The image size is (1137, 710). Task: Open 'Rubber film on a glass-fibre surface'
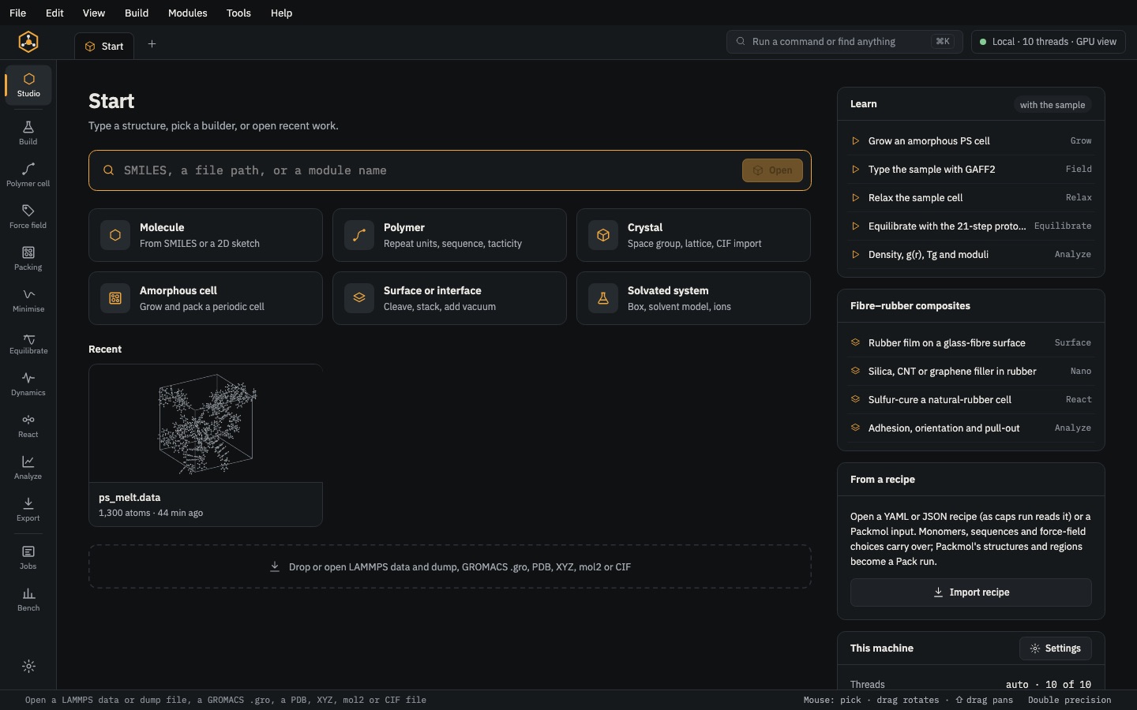point(970,343)
